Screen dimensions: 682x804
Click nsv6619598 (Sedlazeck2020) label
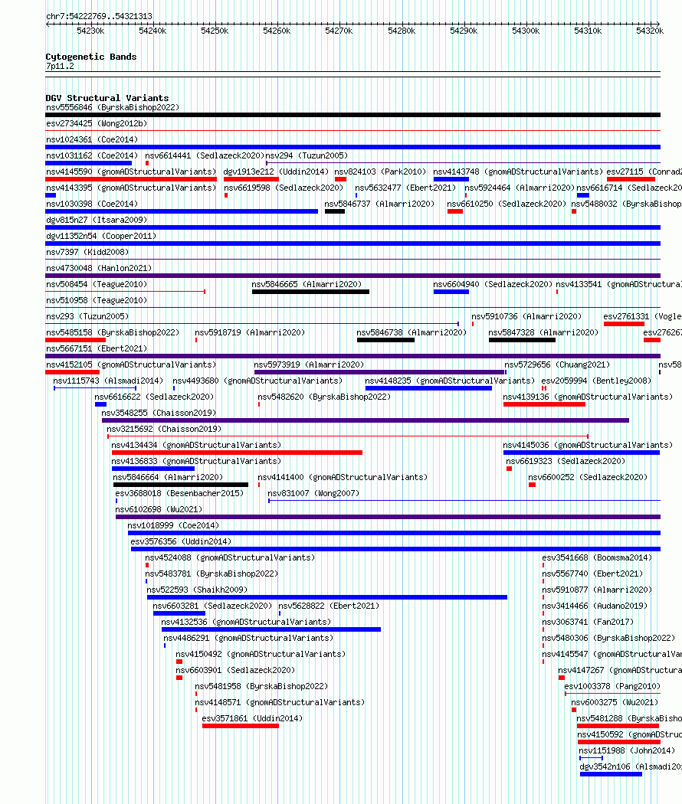point(284,188)
